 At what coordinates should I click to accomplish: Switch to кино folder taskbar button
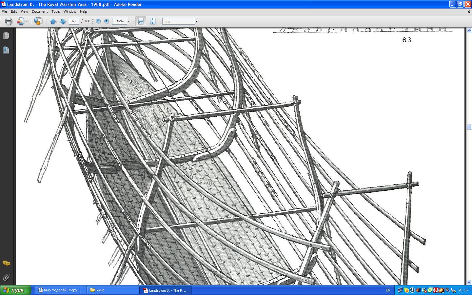[113, 290]
